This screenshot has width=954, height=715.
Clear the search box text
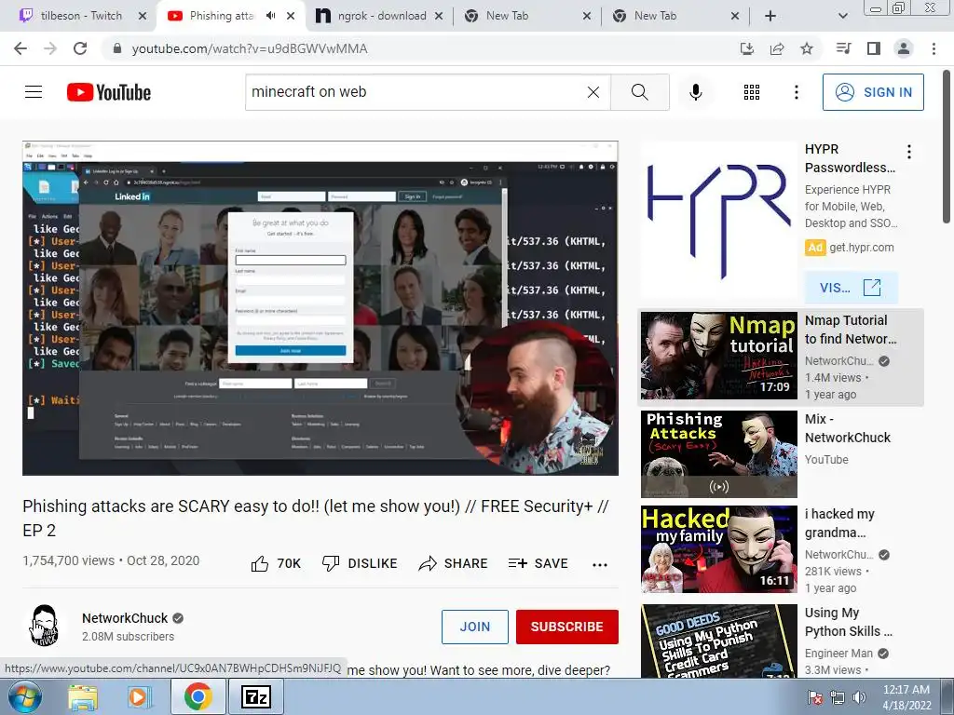(593, 92)
